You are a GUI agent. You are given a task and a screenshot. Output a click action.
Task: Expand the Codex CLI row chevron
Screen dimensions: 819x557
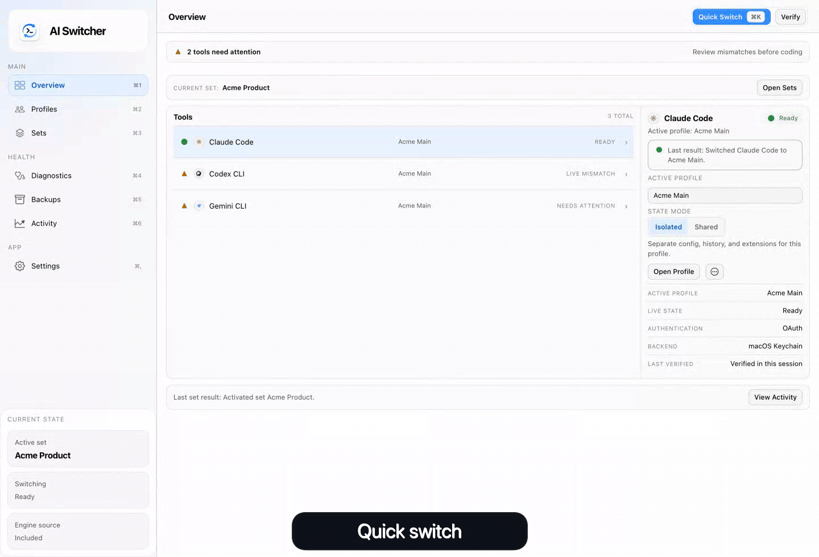pos(626,174)
